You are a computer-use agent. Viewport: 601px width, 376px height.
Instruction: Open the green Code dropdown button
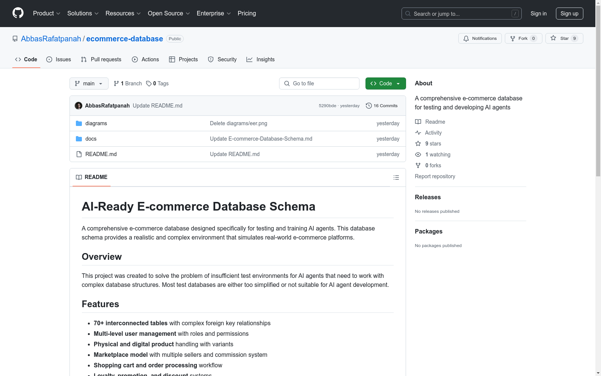pos(385,83)
